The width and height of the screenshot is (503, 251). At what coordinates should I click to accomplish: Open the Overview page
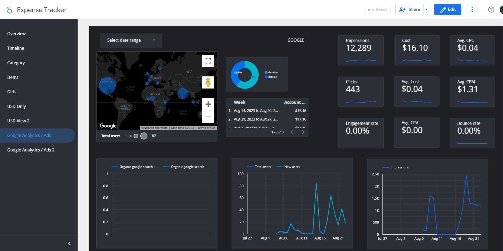(x=37, y=34)
